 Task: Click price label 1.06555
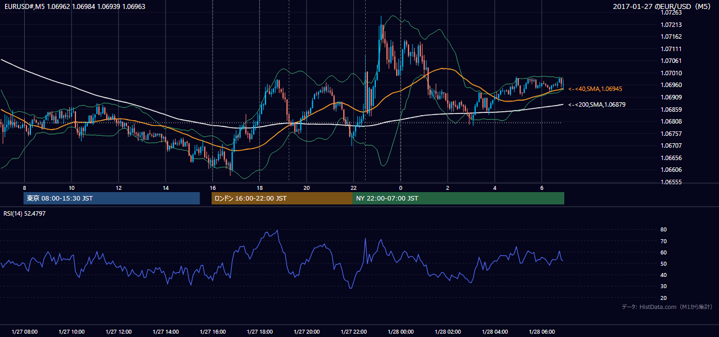pos(671,182)
